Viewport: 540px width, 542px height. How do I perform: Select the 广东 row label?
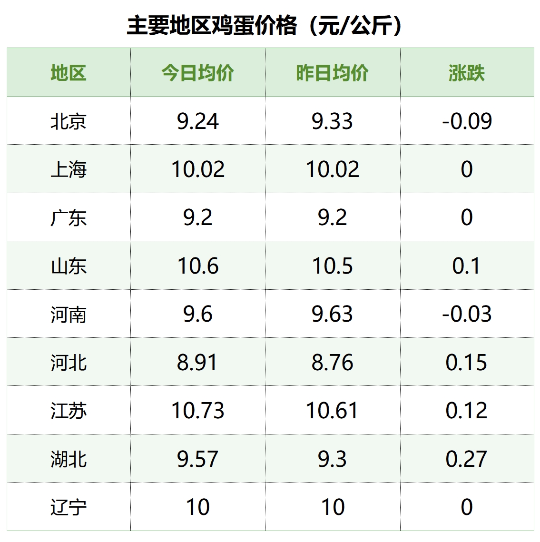(x=69, y=218)
